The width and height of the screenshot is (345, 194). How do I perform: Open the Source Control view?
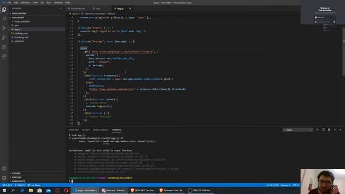point(4,28)
